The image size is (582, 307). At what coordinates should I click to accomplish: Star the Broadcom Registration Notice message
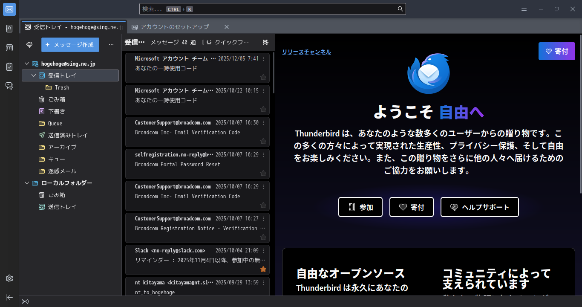[x=263, y=237]
